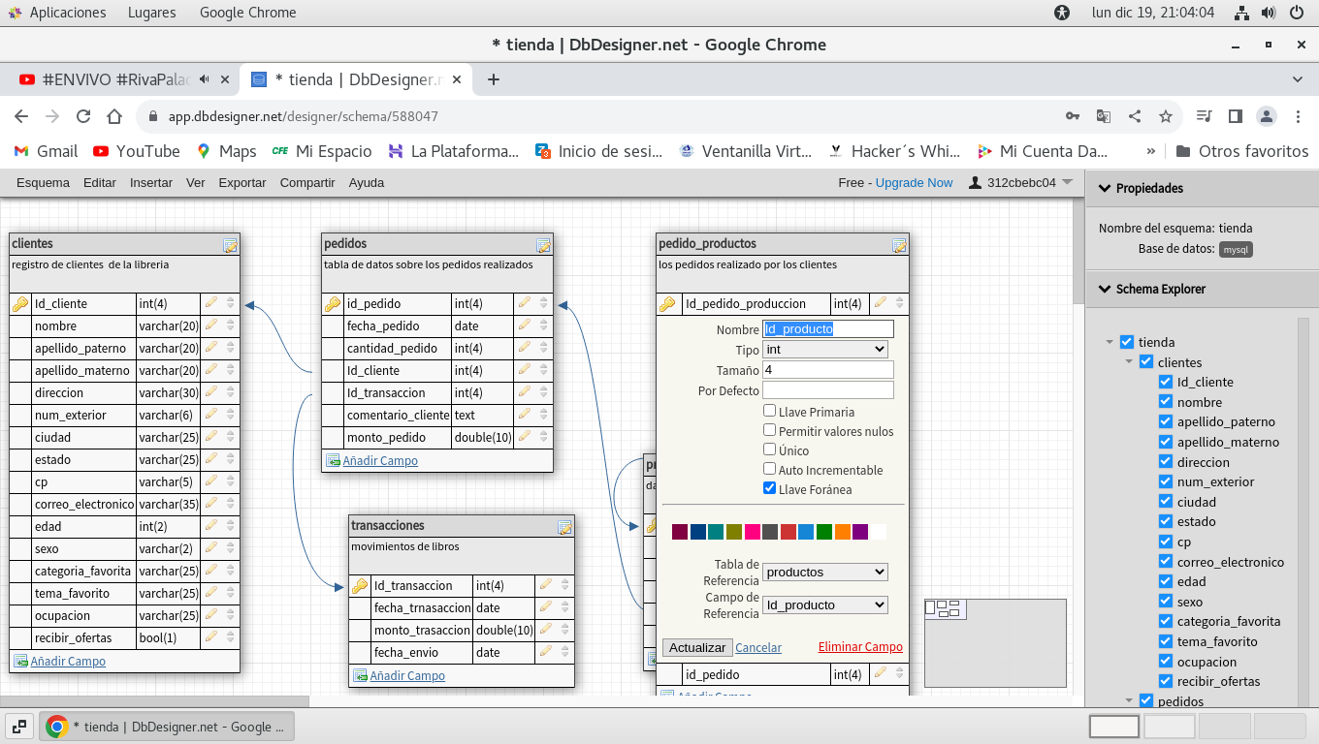The width and height of the screenshot is (1319, 744).
Task: Click the Tamaño input field
Action: [827, 369]
